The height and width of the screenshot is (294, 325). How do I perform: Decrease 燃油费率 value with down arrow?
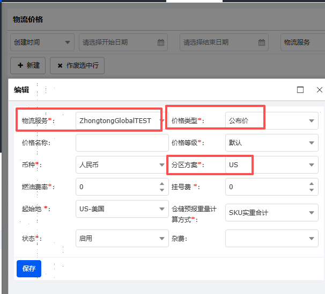click(x=162, y=190)
